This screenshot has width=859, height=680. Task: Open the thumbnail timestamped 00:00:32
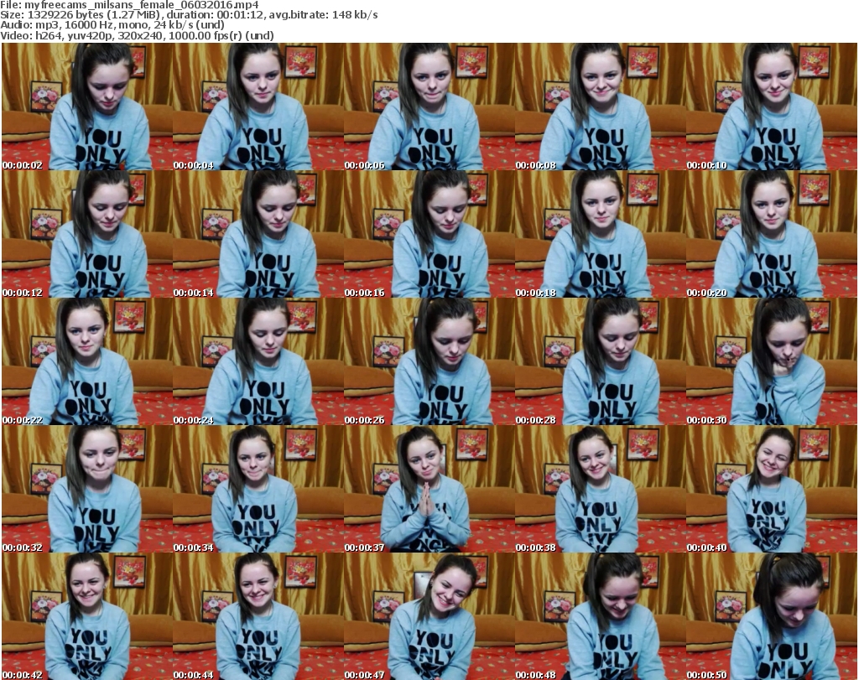[x=86, y=490]
